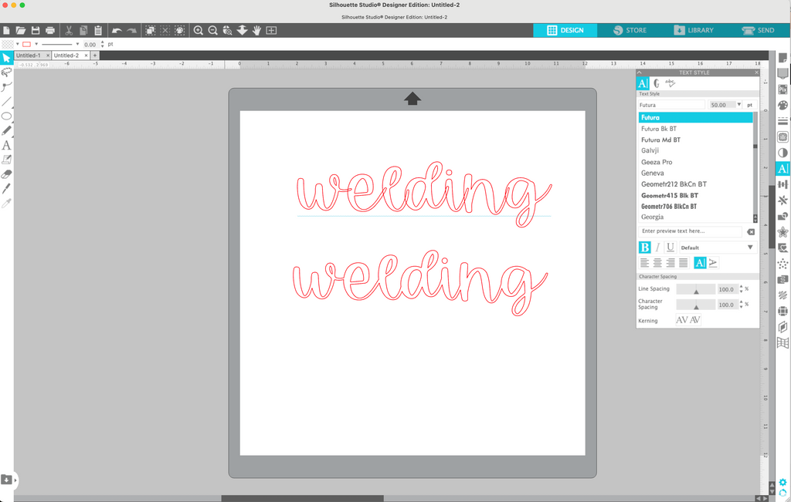Select the Text tool in the left toolbar
Viewport: 791px width, 502px height.
coord(7,144)
